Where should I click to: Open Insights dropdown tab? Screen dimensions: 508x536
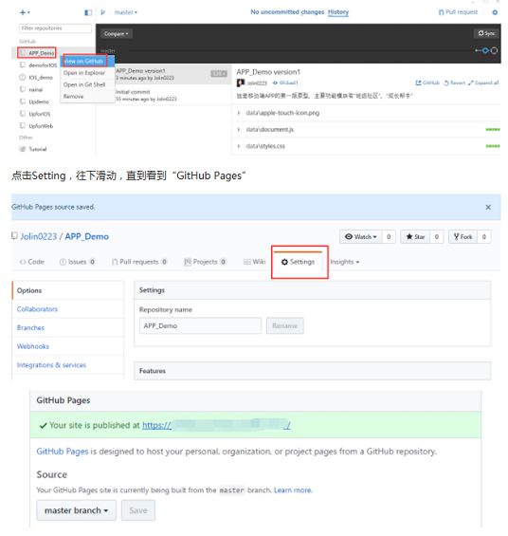coord(345,262)
